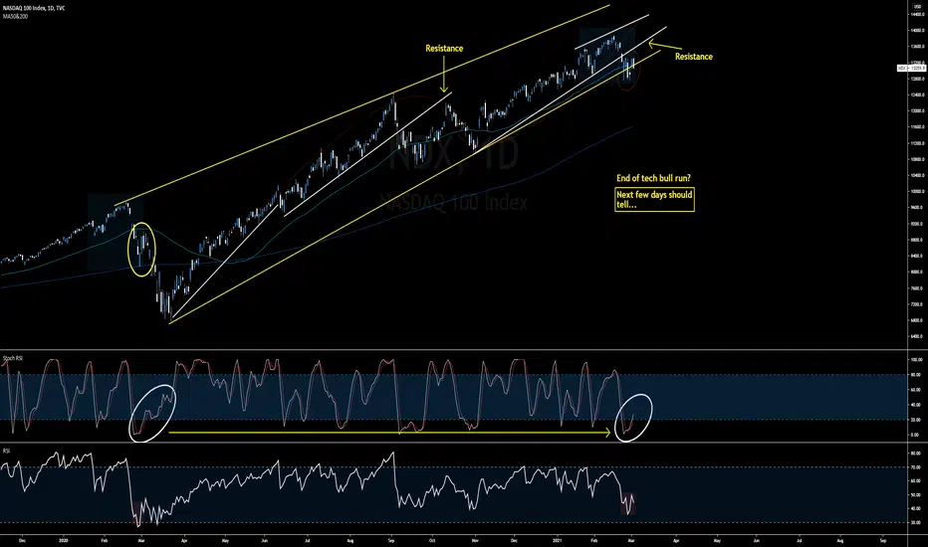Image resolution: width=928 pixels, height=547 pixels.
Task: Click the 30.00 level on the RSI scale
Action: 916,522
